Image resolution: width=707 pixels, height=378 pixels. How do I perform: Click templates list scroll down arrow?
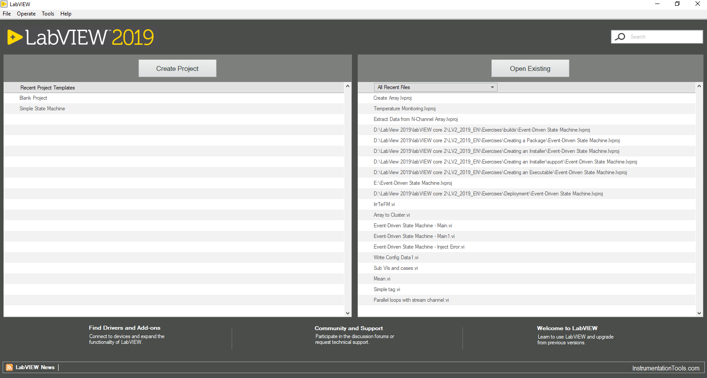pos(348,313)
